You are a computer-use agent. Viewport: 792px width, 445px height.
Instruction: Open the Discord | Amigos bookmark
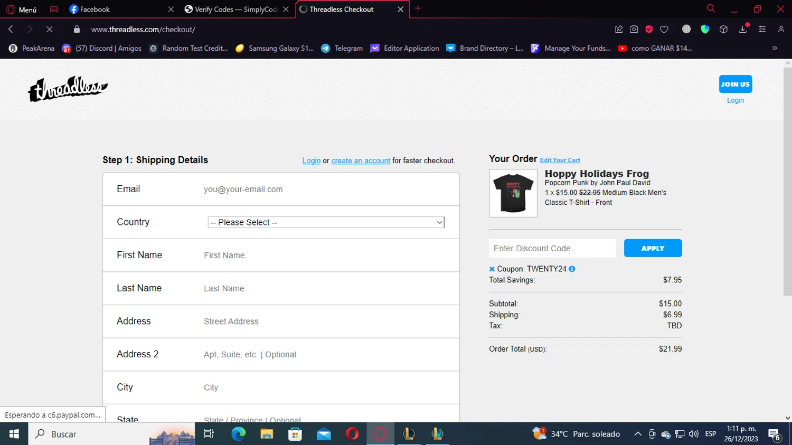tap(102, 48)
